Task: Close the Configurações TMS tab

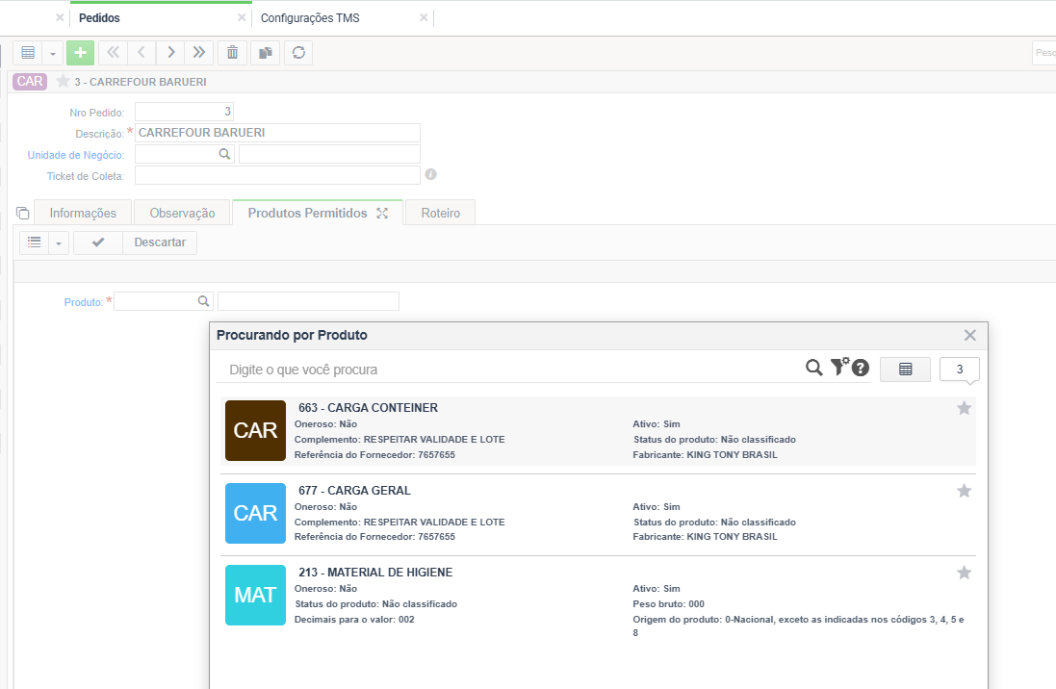Action: click(424, 17)
